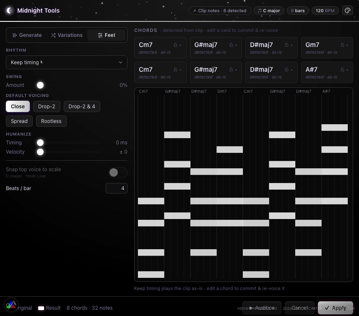Expand dropdown arrow on Gm7 card
359x316 pixels.
(x=347, y=45)
